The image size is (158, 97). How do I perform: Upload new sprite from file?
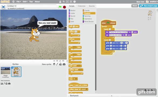(x=60, y=64)
